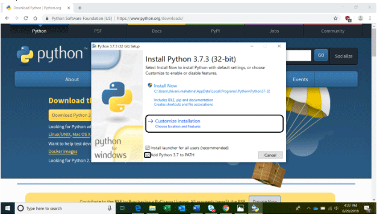Open the Socialize menu
Image resolution: width=377 pixels, height=217 pixels.
pyautogui.click(x=344, y=56)
